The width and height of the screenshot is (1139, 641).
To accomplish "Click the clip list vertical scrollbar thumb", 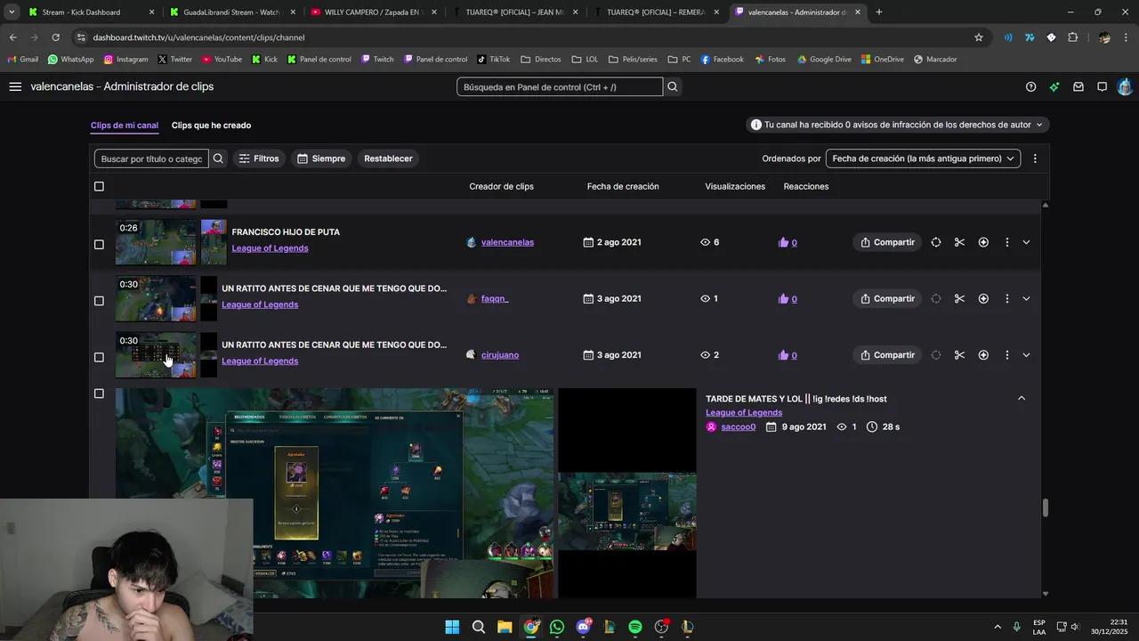I will pyautogui.click(x=1045, y=507).
